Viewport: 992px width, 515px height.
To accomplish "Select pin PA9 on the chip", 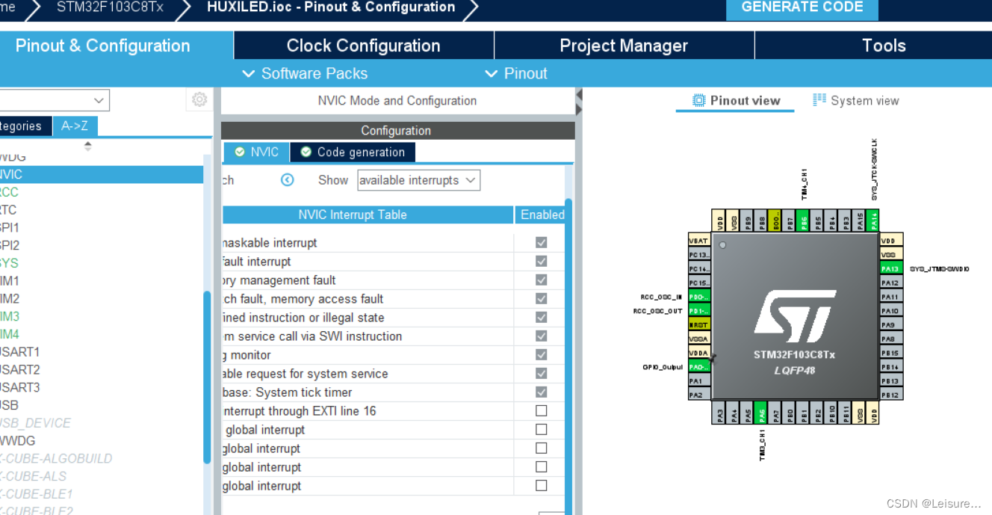I will pos(890,325).
